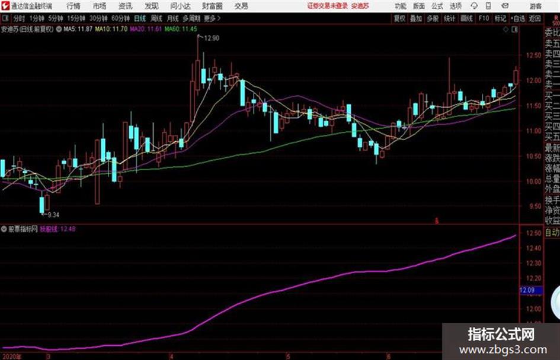This screenshot has height=360, width=560.
Task: Click the 证券交易未登录 login status link
Action: [x=328, y=6]
